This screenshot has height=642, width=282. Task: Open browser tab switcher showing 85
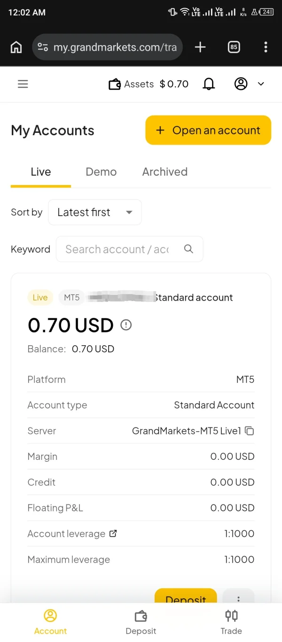(234, 47)
